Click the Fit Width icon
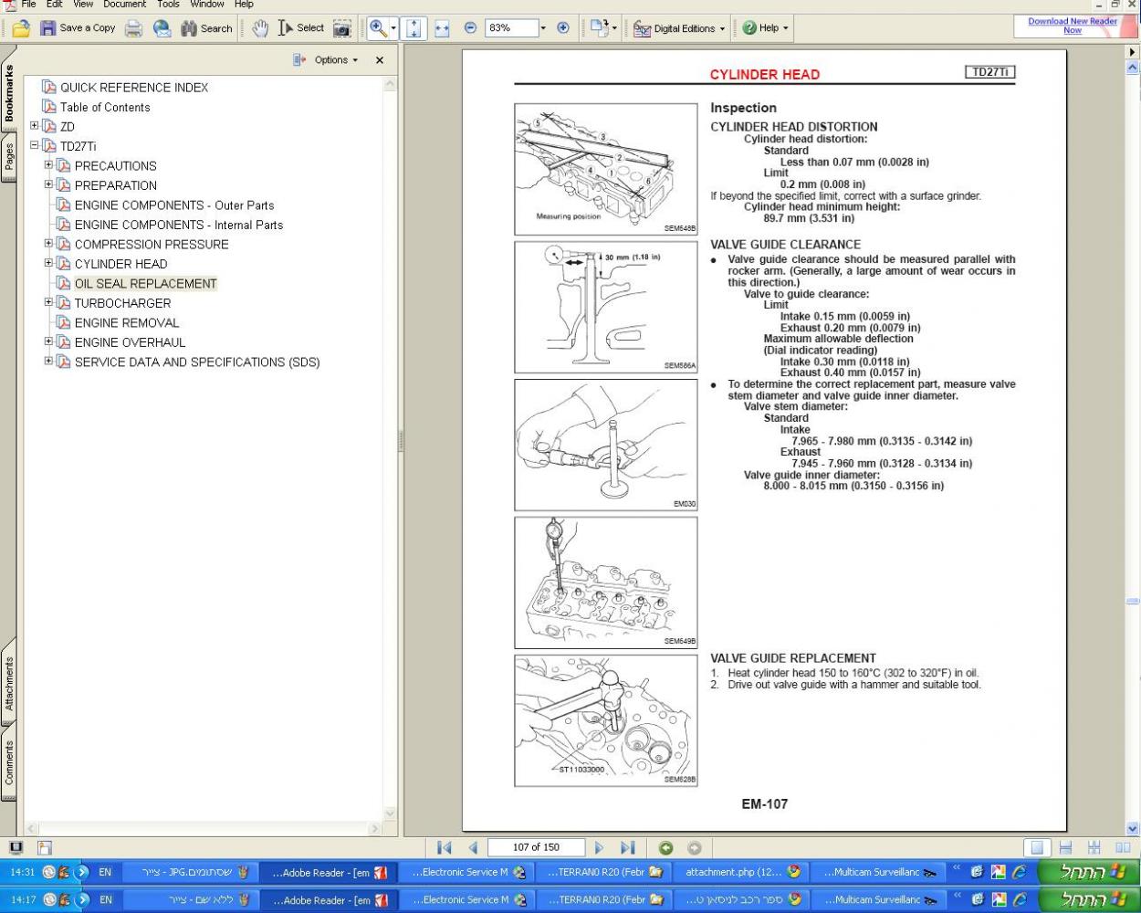 click(x=442, y=28)
